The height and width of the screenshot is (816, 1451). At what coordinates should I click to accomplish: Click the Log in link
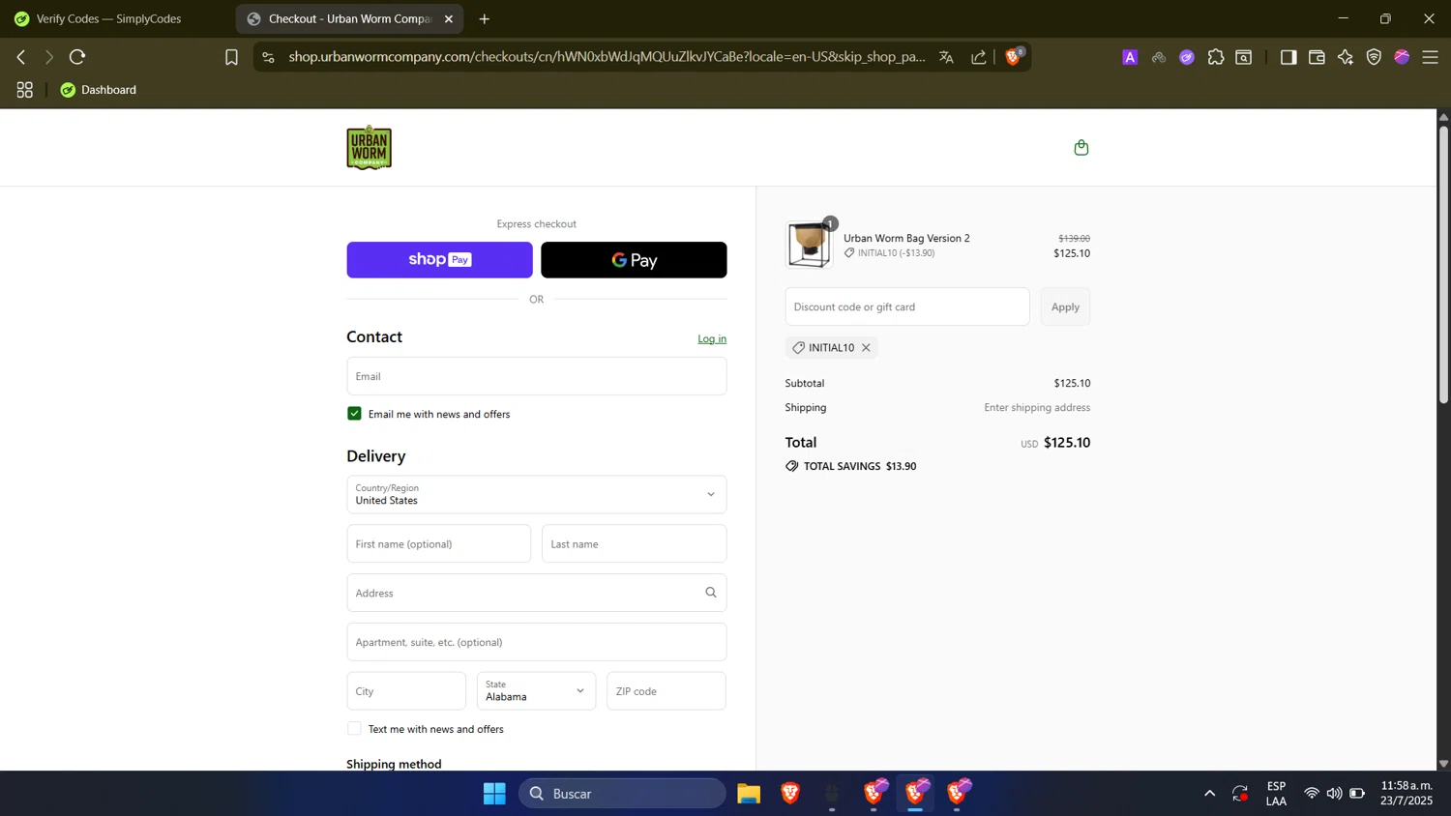click(x=712, y=339)
